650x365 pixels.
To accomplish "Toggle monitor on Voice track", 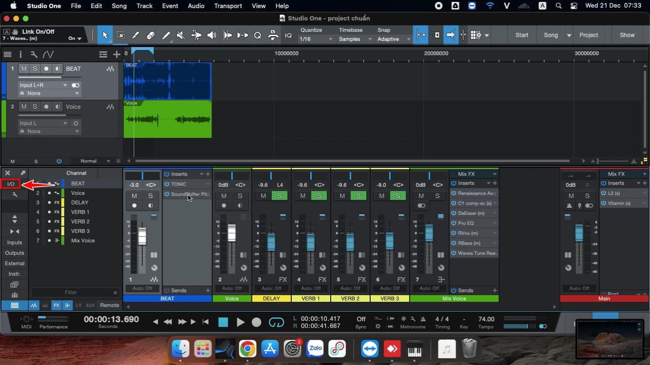I will pyautogui.click(x=57, y=107).
